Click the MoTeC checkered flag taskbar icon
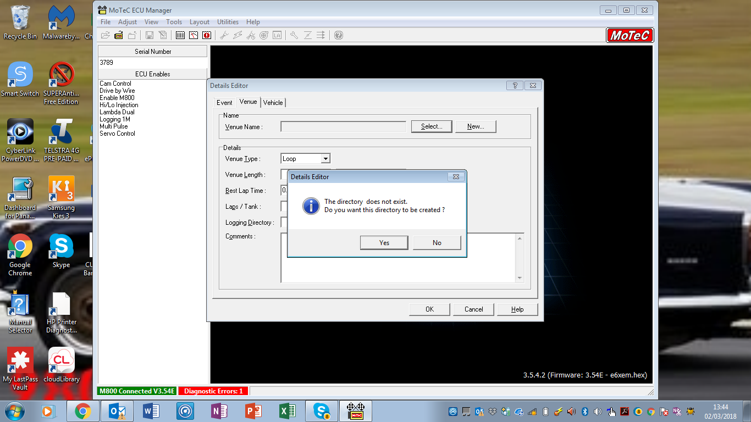The image size is (751, 422). click(356, 411)
